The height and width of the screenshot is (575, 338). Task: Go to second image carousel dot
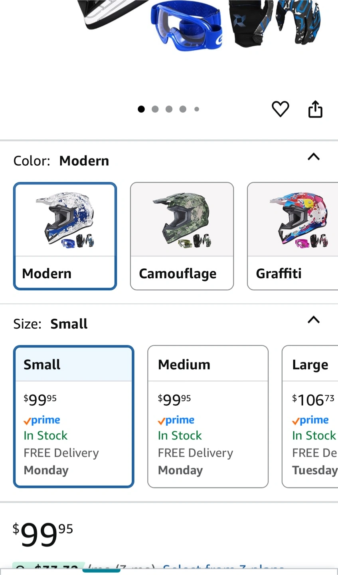[x=155, y=109]
